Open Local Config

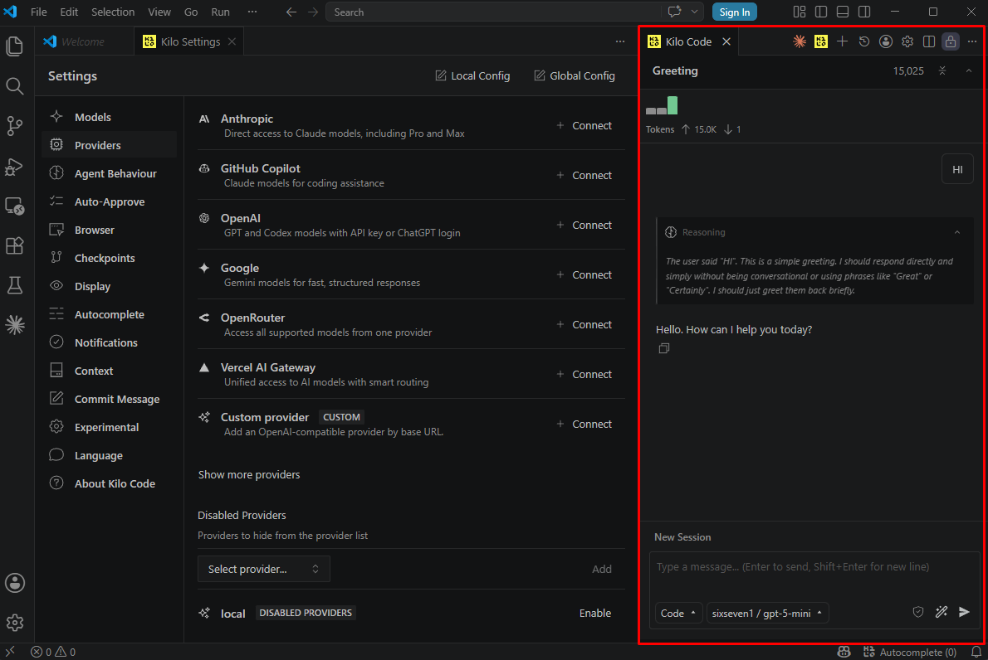click(472, 75)
